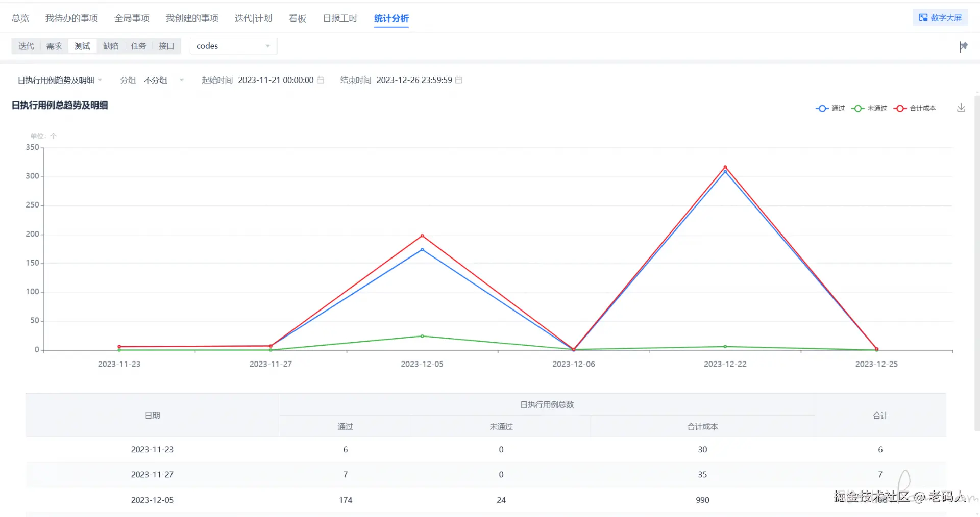Click the start time date field
The image size is (980, 517).
click(276, 80)
